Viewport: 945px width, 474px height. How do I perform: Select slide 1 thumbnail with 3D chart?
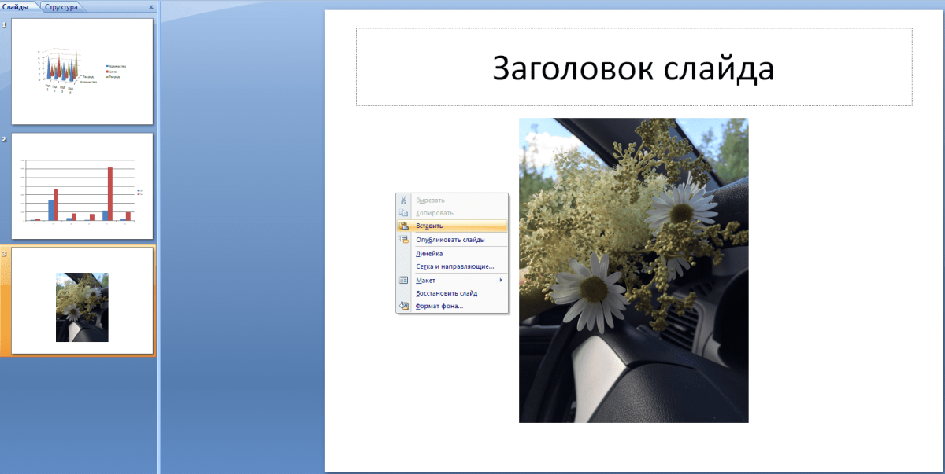tap(82, 72)
